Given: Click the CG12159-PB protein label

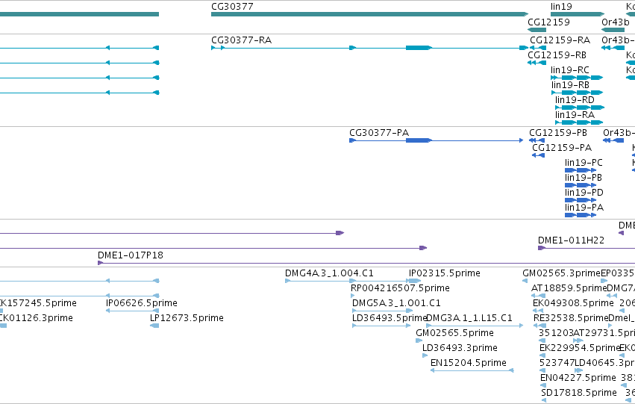Looking at the screenshot, I should [558, 133].
